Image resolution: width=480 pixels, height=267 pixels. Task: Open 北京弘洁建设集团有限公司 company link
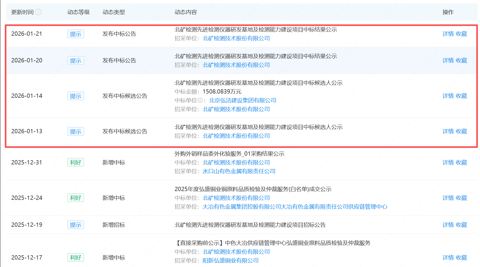(x=242, y=100)
